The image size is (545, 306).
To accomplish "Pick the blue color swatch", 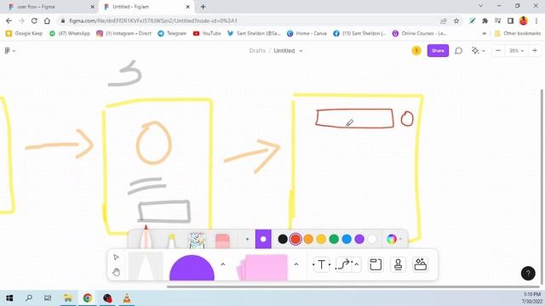I will (x=347, y=239).
